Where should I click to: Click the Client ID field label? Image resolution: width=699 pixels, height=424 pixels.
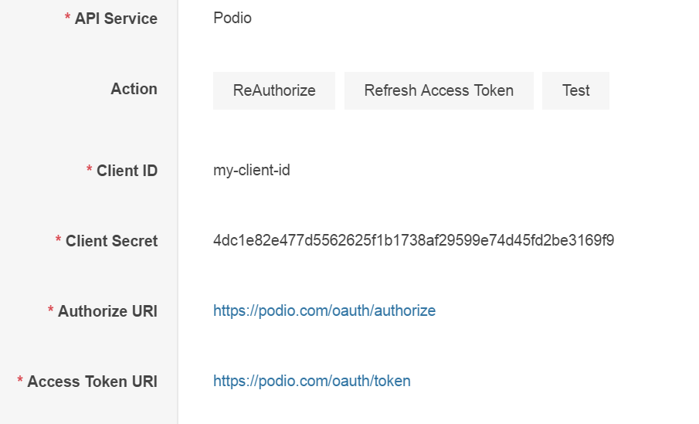[127, 171]
